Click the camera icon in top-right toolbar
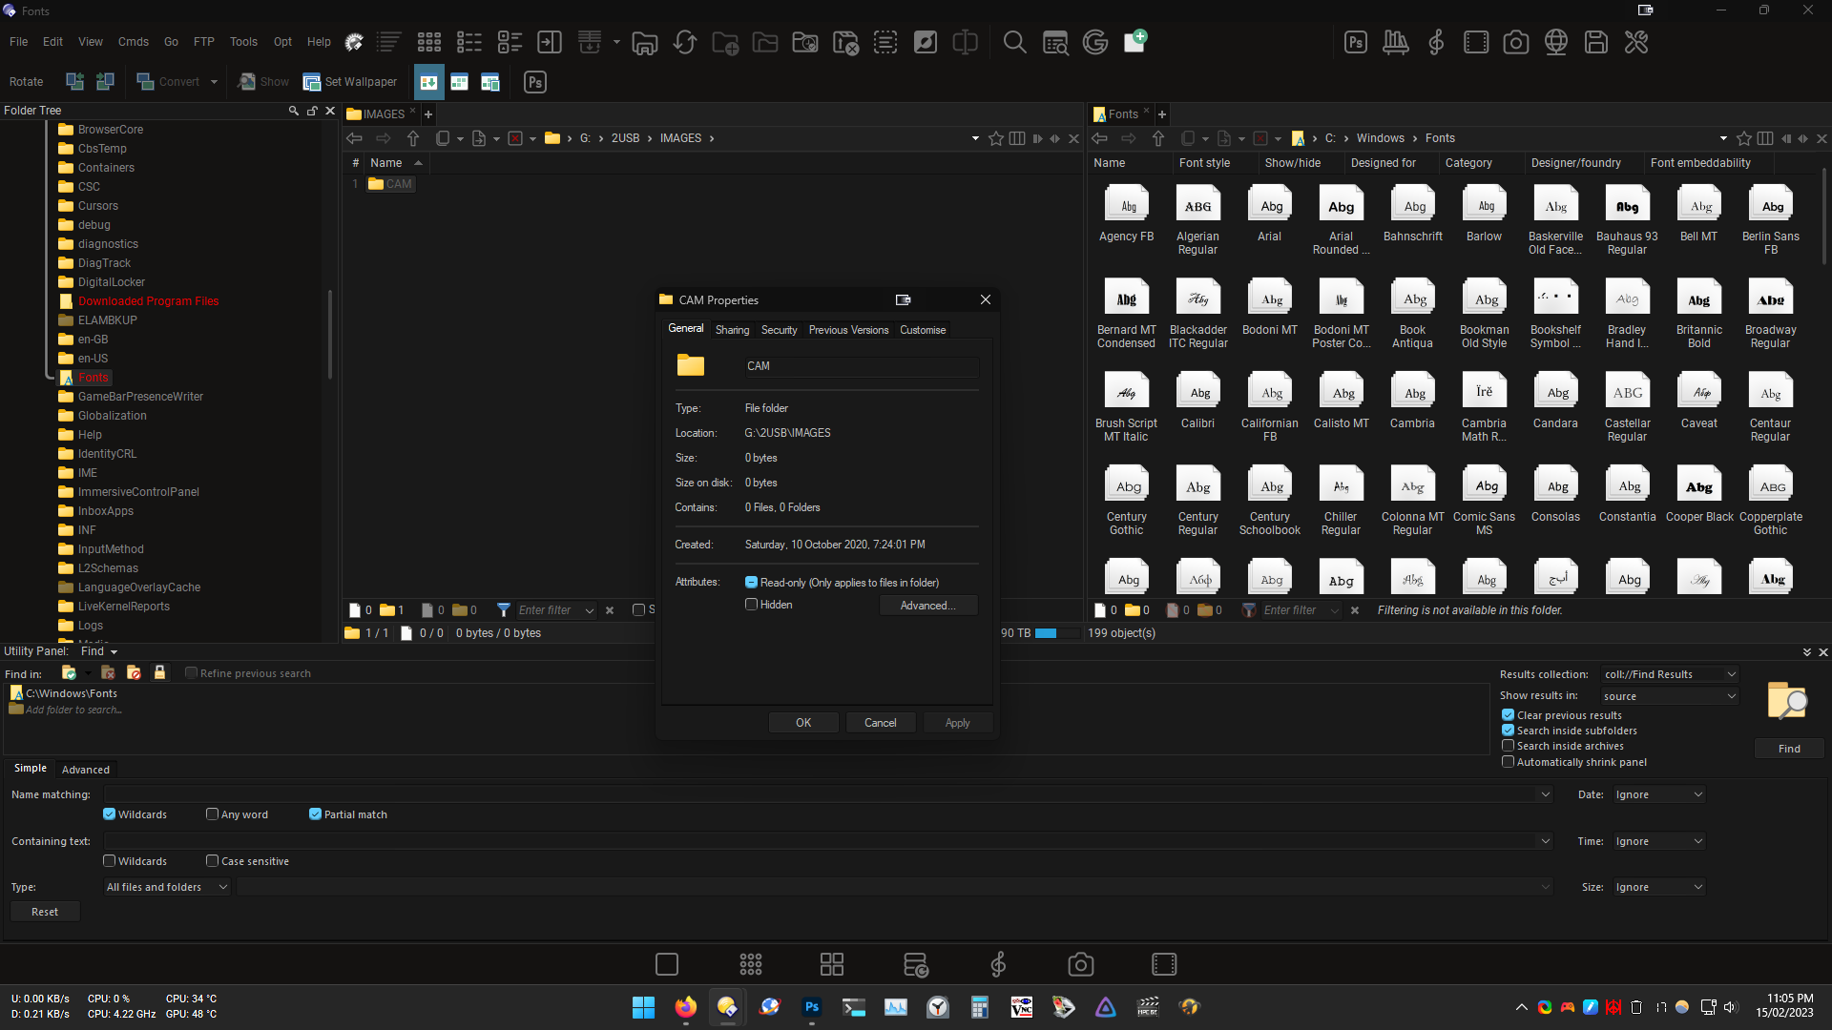The image size is (1832, 1030). pyautogui.click(x=1515, y=42)
